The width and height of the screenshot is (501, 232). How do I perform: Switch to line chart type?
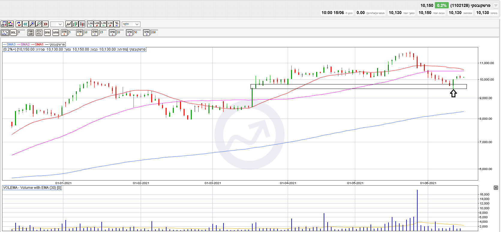click(69, 24)
